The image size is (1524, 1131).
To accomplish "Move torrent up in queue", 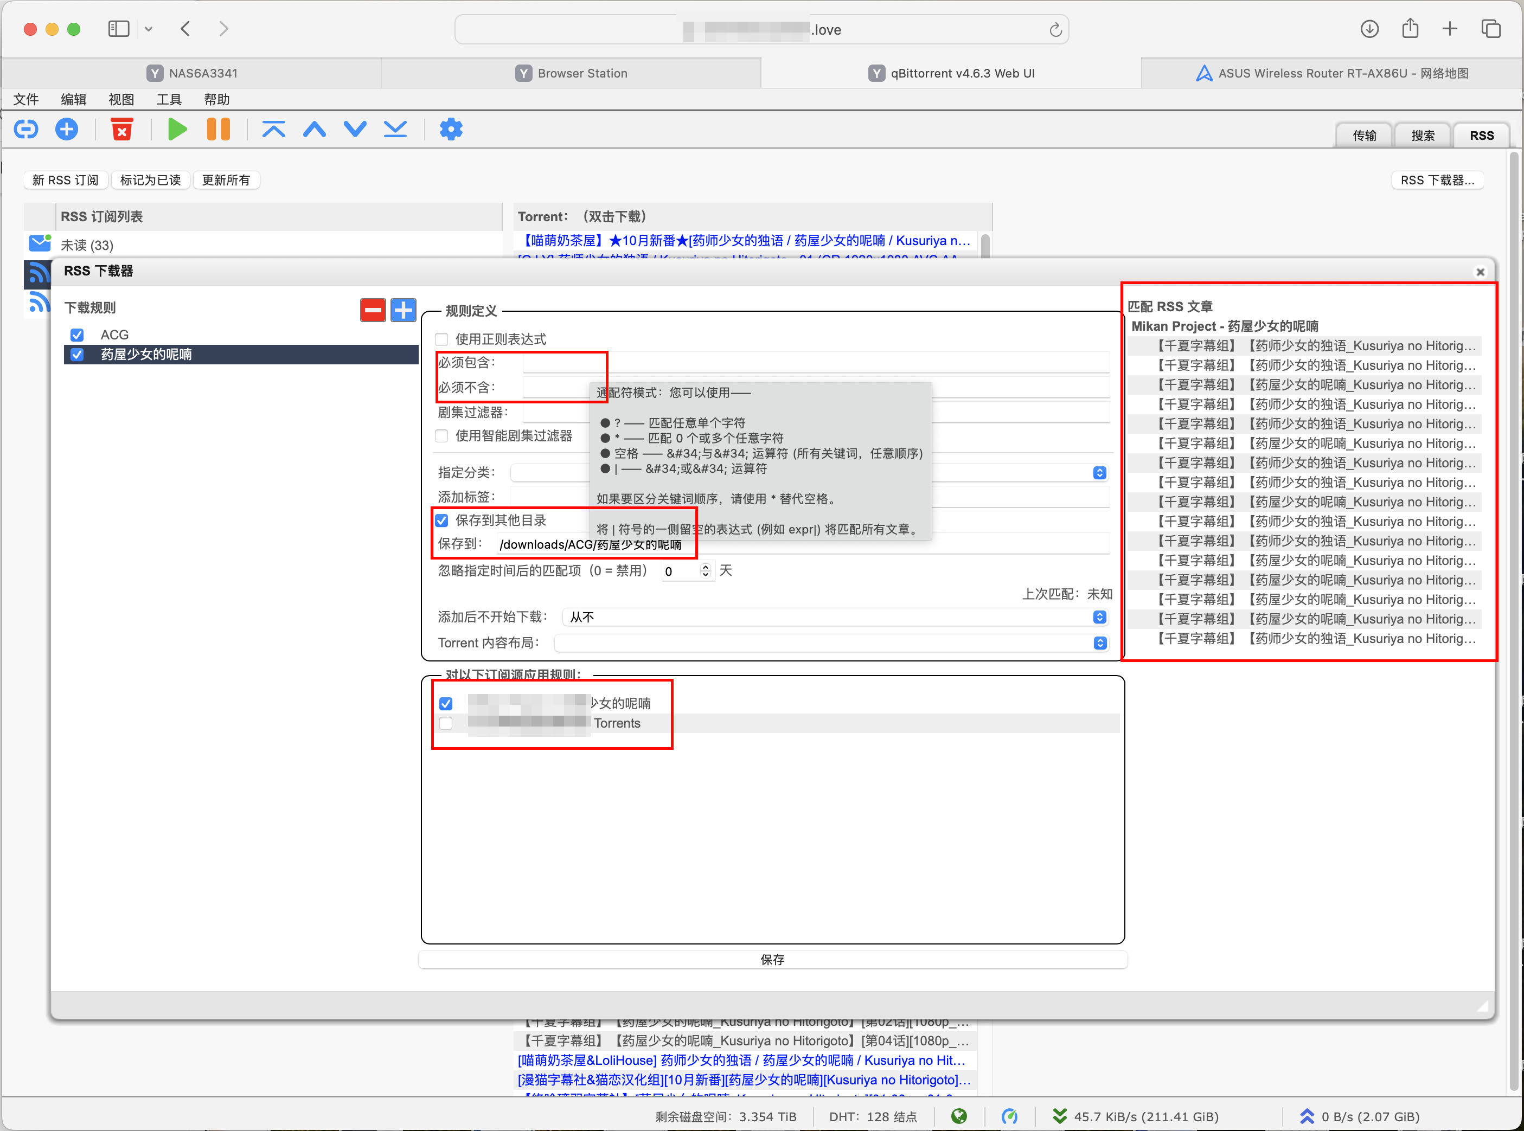I will [x=314, y=128].
